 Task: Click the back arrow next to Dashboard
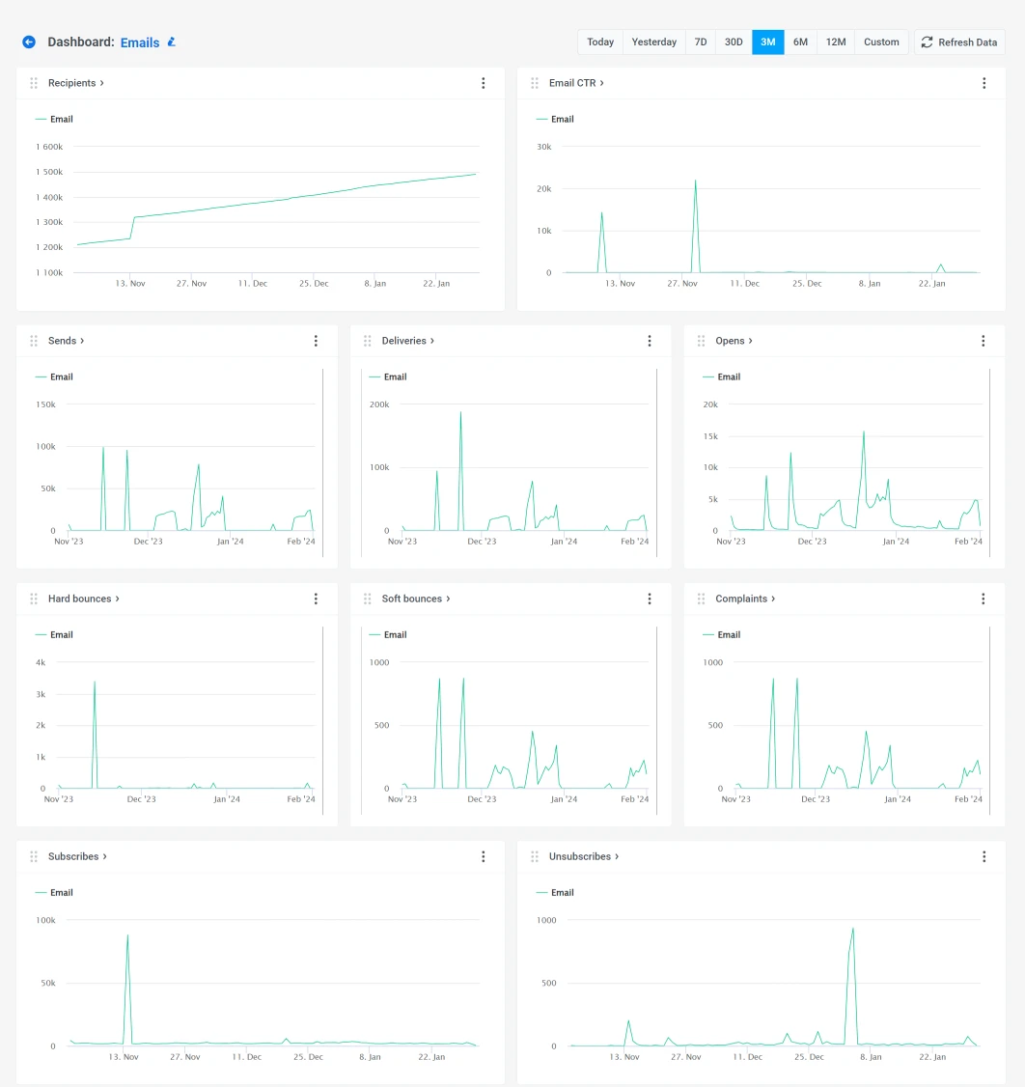[x=28, y=42]
